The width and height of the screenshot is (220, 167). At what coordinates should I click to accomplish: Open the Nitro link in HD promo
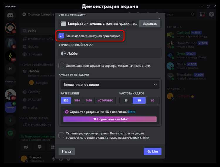click(132, 112)
